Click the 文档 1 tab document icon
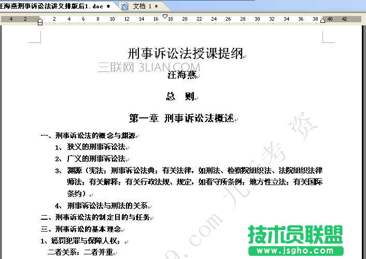Screen dimensions: 366x259 point(125,6)
